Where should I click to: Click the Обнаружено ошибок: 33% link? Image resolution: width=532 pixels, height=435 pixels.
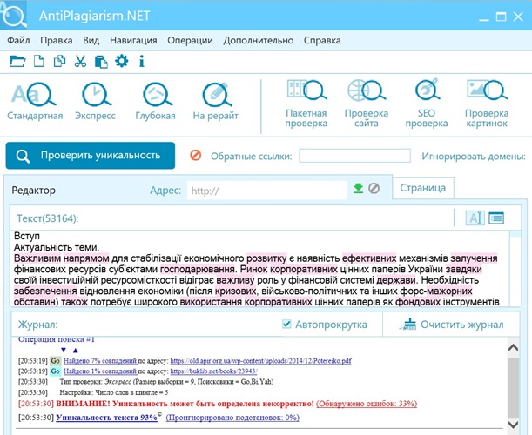(367, 404)
